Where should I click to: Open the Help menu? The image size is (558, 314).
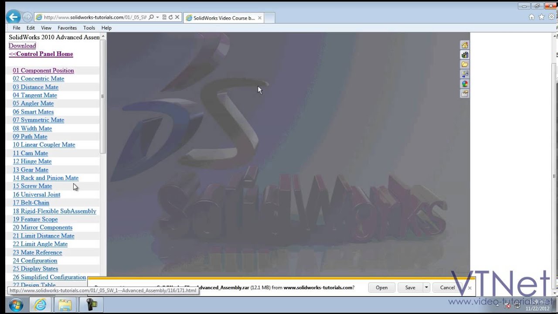click(106, 28)
